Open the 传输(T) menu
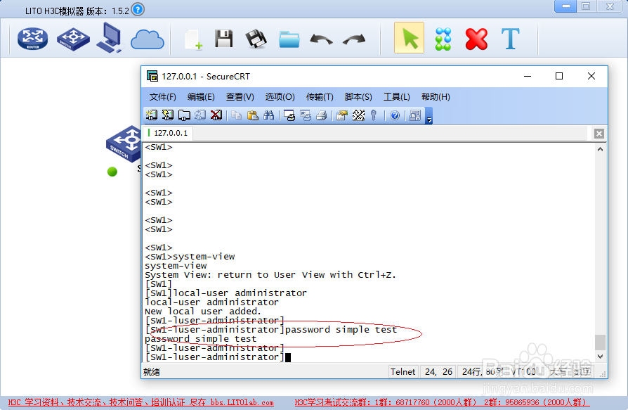The height and width of the screenshot is (410, 628). (x=319, y=96)
